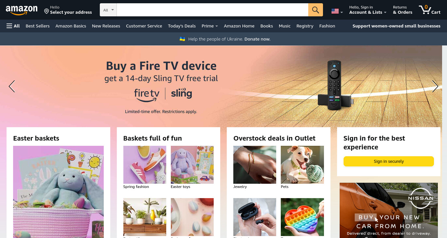Open Returns & Orders

(x=402, y=10)
